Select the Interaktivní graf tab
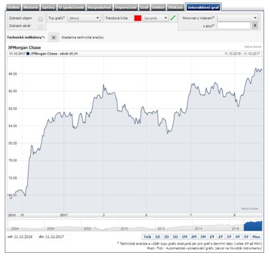270x257 pixels. 203,8
